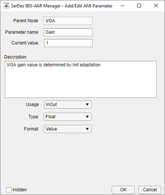Click the Type label
Screen dimensions: 165x195
33,117
